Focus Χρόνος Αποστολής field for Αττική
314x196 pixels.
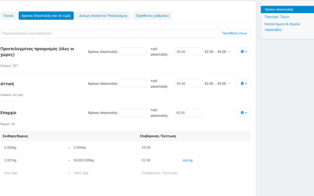pyautogui.click(x=133, y=84)
